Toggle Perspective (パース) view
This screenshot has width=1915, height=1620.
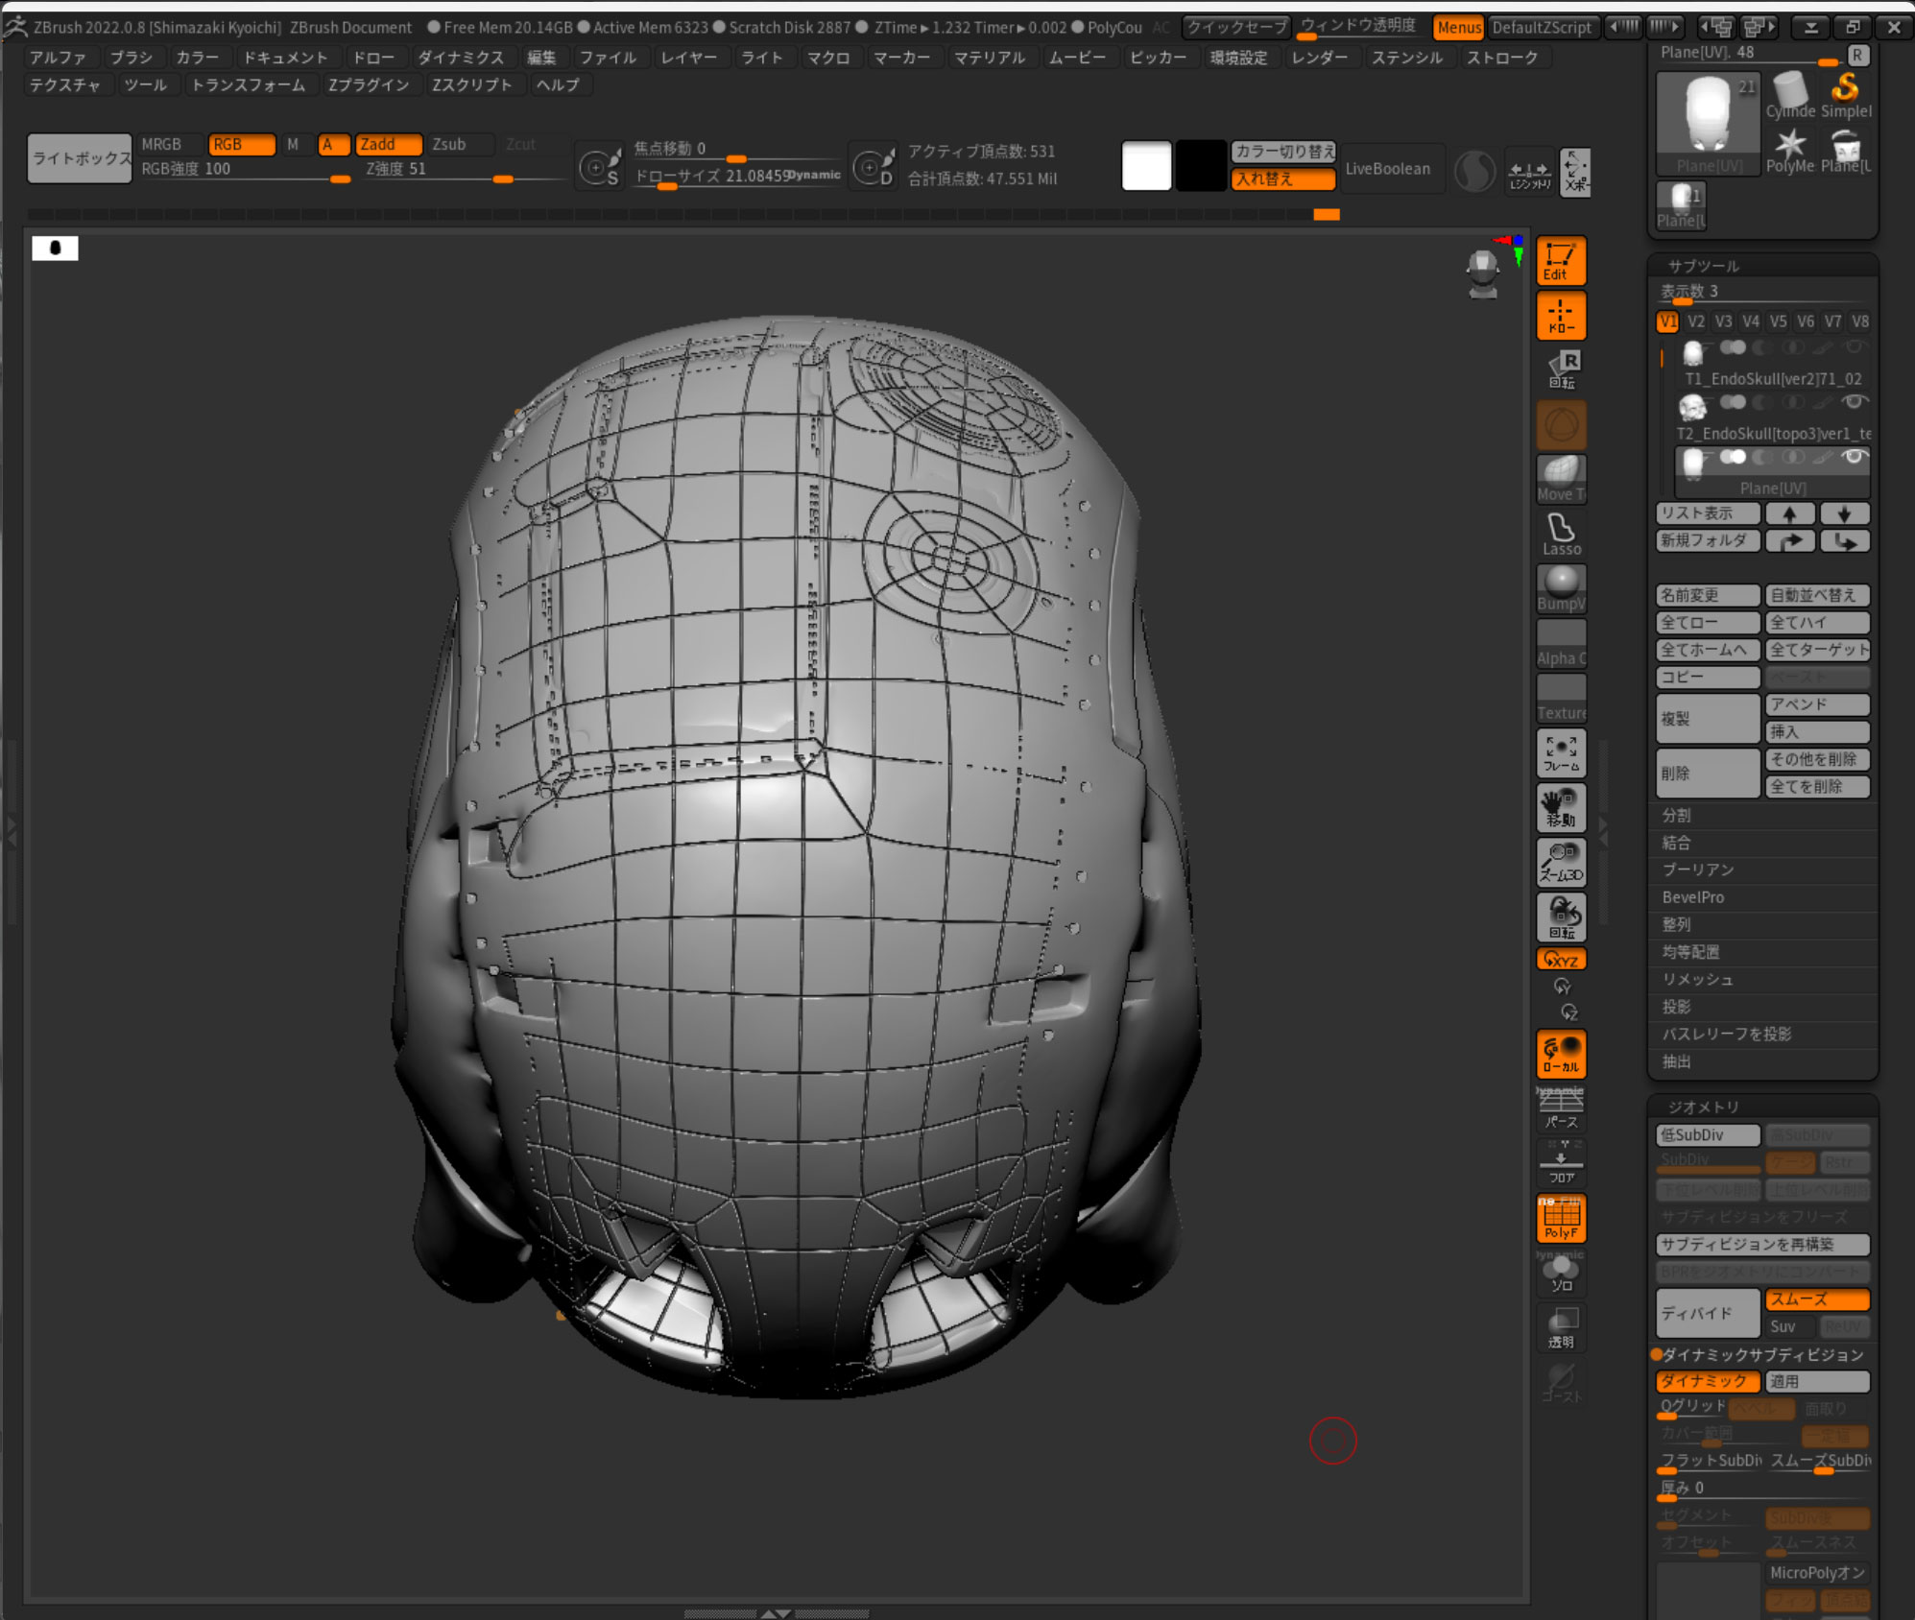click(x=1561, y=1108)
